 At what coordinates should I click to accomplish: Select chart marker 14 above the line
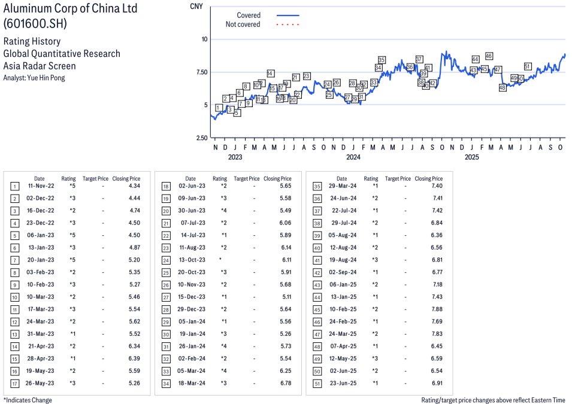coord(270,74)
